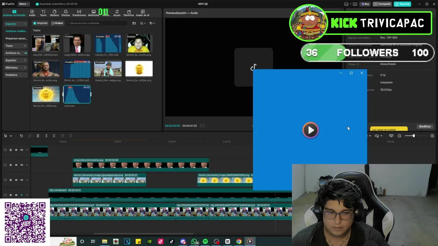Expand selection tool dropdown arrow
The image size is (438, 246).
click(x=11, y=136)
